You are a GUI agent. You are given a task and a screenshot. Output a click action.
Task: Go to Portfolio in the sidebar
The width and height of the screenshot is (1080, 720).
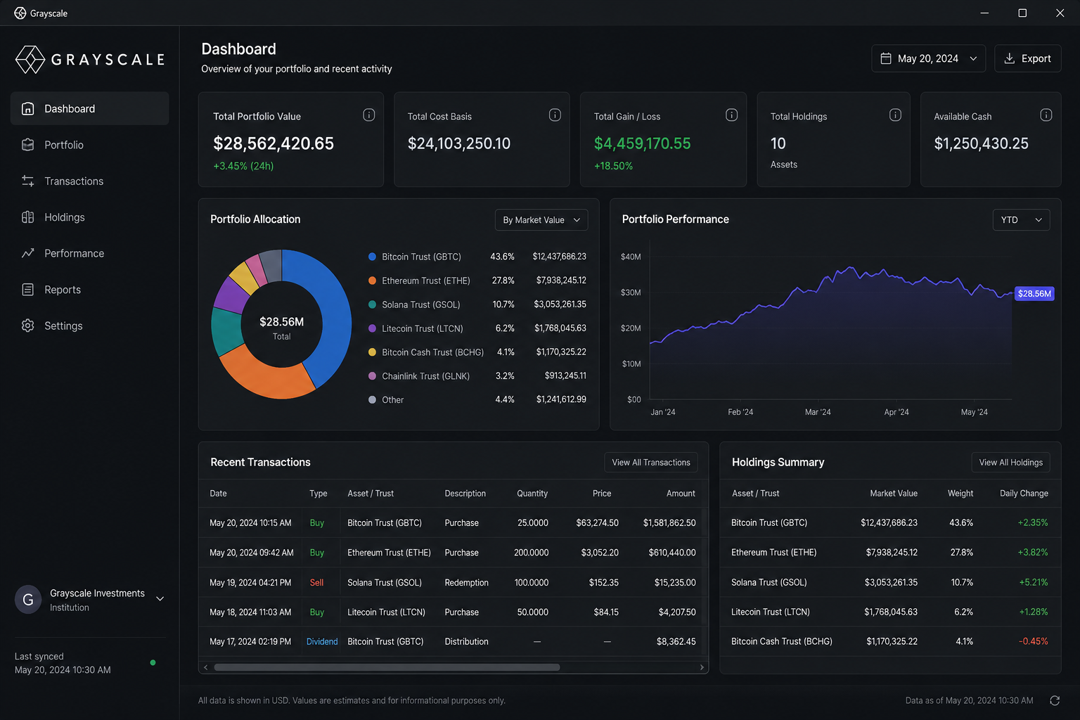click(x=89, y=145)
